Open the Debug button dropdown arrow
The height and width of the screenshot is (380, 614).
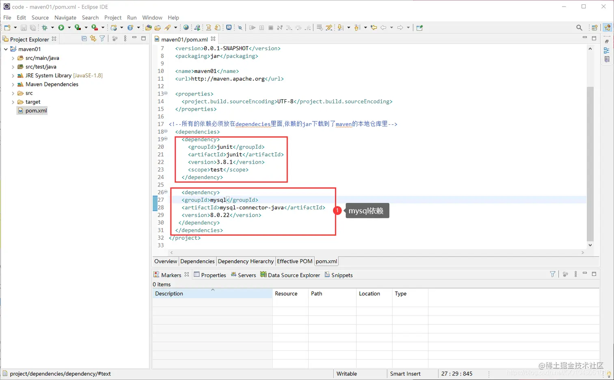click(52, 28)
